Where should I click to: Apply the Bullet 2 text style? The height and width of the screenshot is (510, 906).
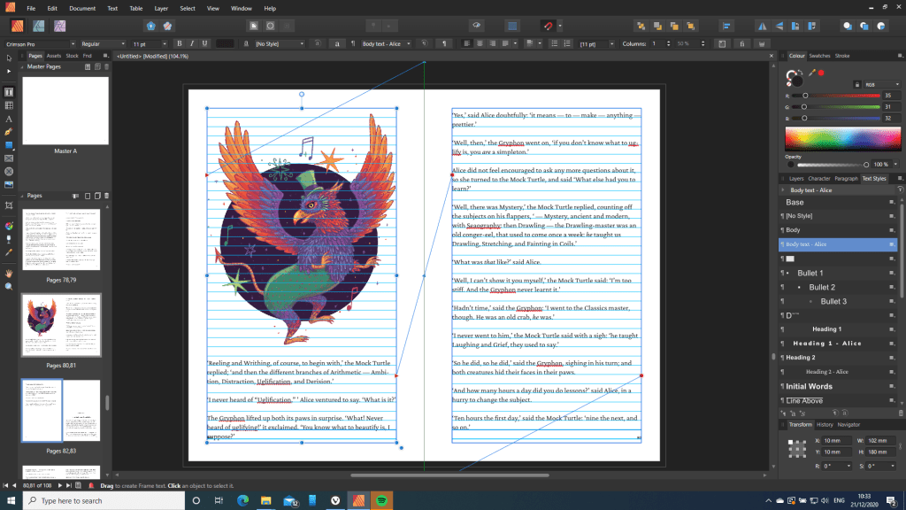(x=822, y=288)
